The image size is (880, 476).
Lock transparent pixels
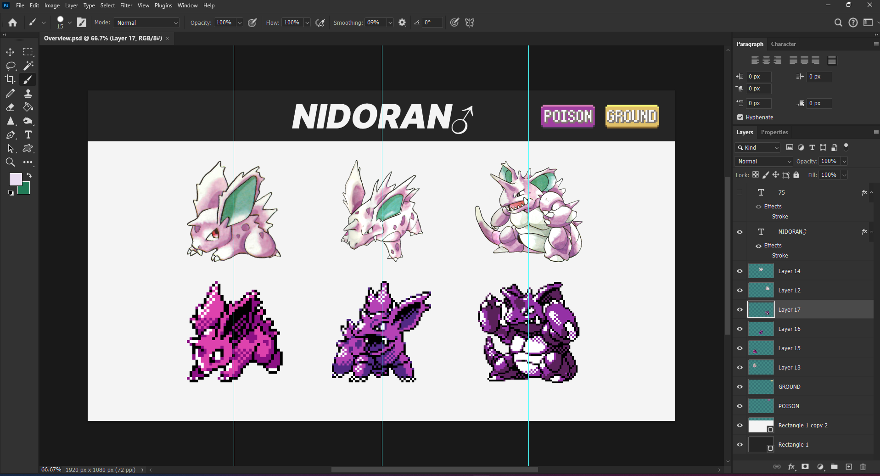[756, 175]
